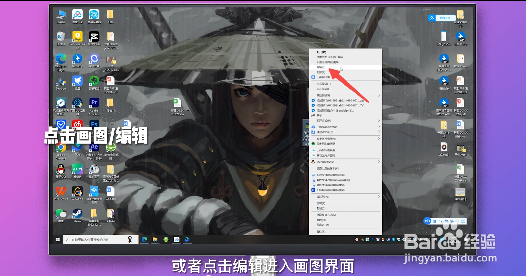
Task: Open 微信 desktop shortcut
Action: pos(61,215)
